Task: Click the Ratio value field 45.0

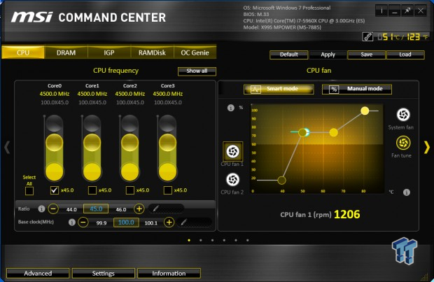Action: point(96,209)
